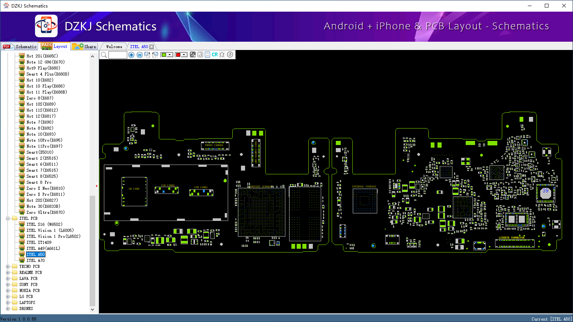The image size is (573, 322).
Task: Open the green color dropdown arrow
Action: [x=170, y=55]
